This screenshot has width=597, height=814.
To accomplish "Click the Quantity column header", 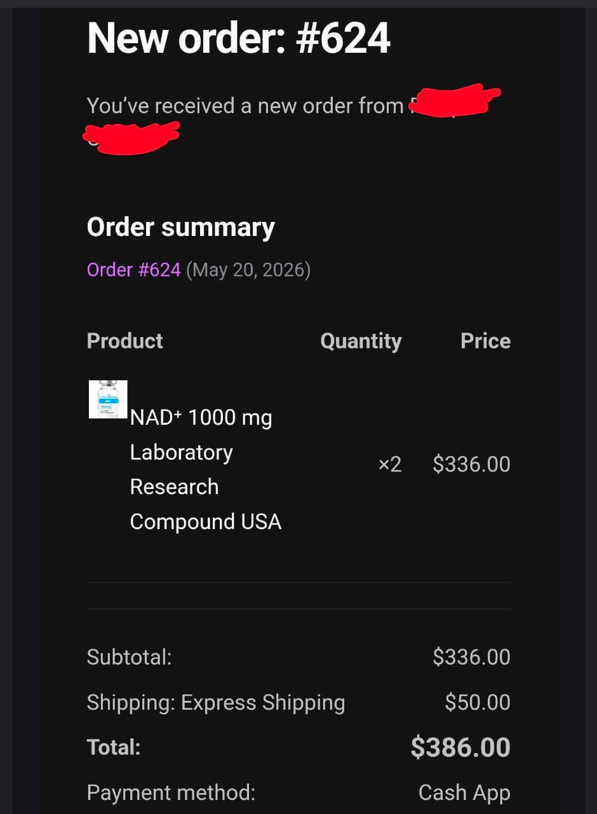I will point(361,341).
